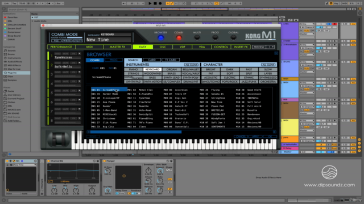Switch to the T1 CARD tab in browser

coord(171,60)
